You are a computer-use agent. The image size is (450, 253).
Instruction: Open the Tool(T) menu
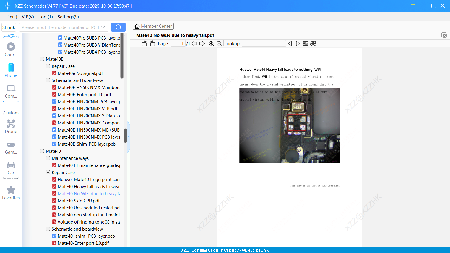[x=46, y=17]
